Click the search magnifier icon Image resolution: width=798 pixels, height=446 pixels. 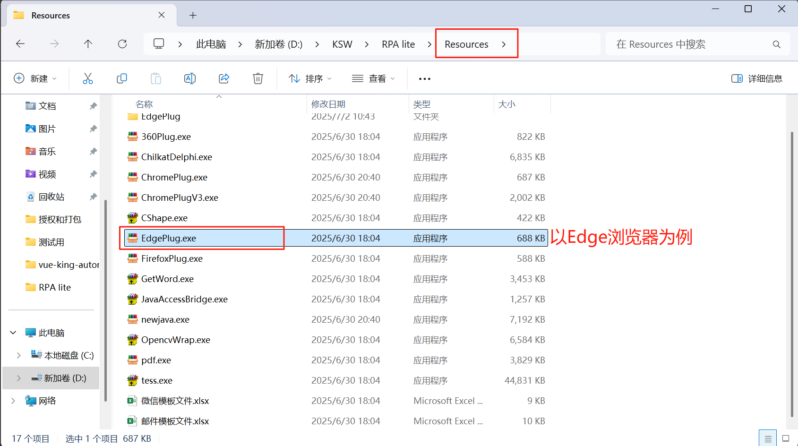point(777,44)
